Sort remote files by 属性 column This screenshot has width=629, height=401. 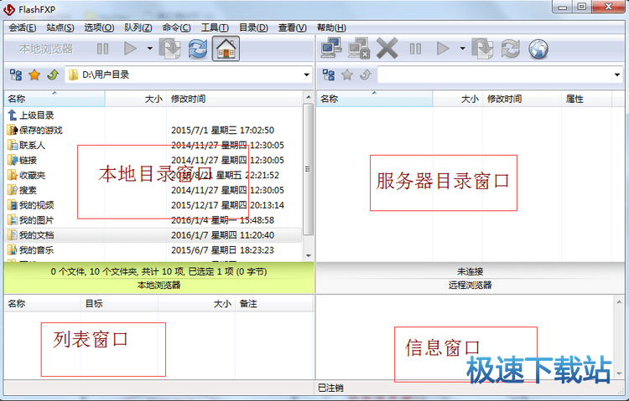coord(586,99)
